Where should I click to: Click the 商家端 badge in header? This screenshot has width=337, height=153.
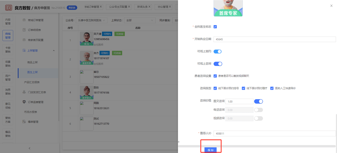click(72, 8)
